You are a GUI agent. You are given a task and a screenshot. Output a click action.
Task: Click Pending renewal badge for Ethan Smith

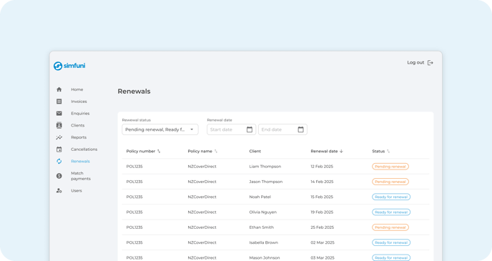pos(390,227)
